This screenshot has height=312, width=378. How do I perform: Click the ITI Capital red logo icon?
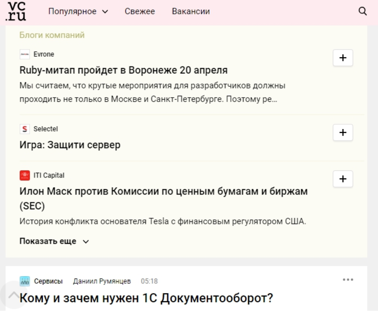(25, 175)
